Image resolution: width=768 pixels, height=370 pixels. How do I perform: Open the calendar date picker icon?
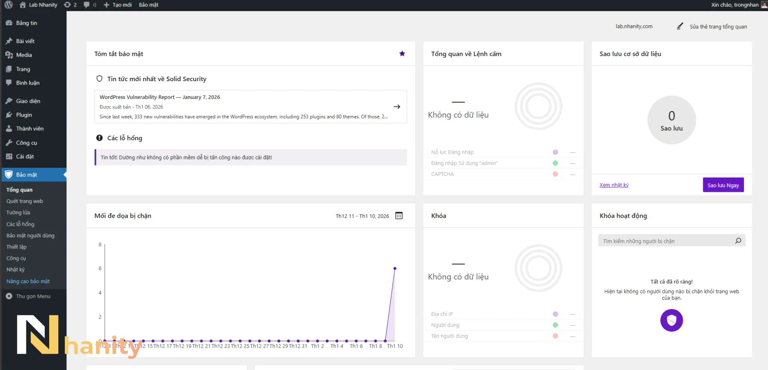pos(399,216)
